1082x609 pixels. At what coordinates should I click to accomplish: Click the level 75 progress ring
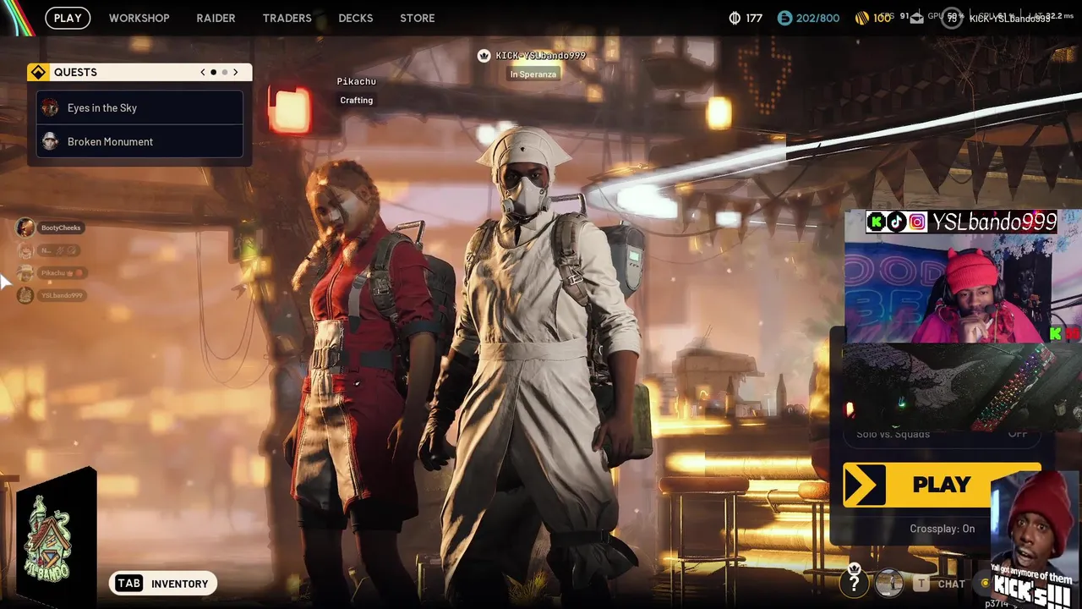(952, 18)
